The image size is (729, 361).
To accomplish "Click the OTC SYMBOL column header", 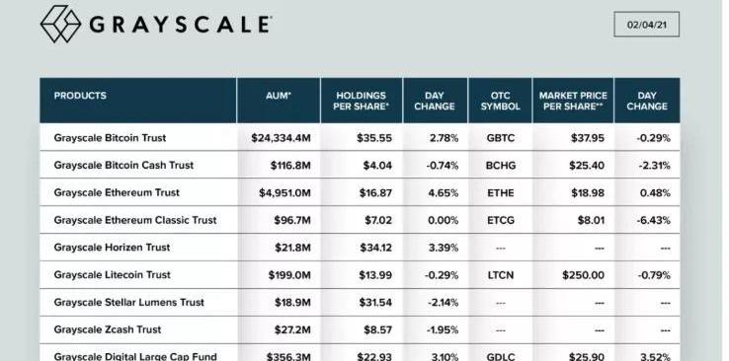I will tap(500, 101).
